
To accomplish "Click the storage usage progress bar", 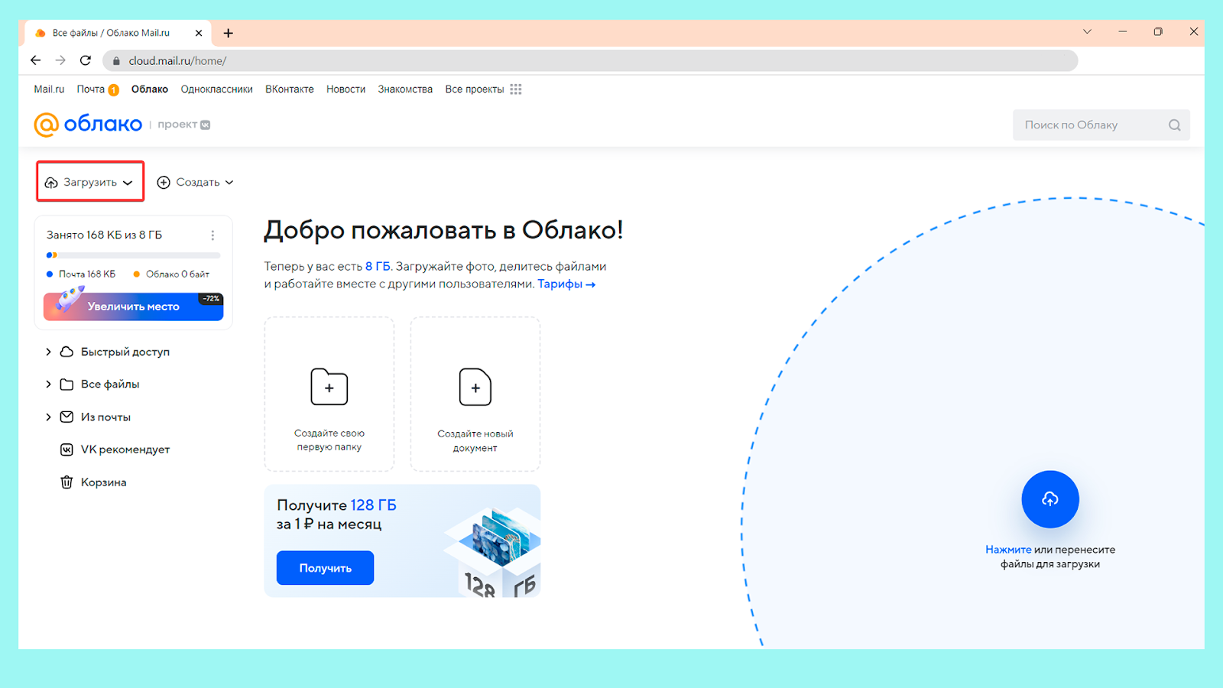I will coord(133,255).
